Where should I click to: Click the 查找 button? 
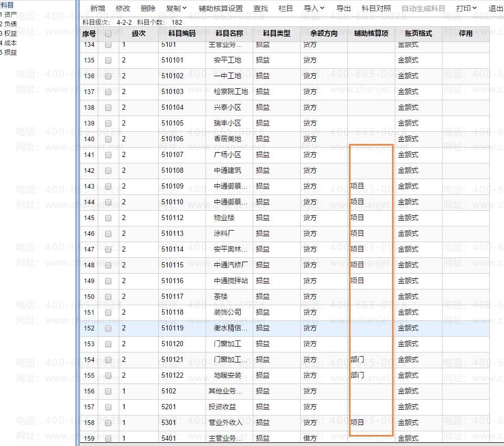pyautogui.click(x=260, y=8)
